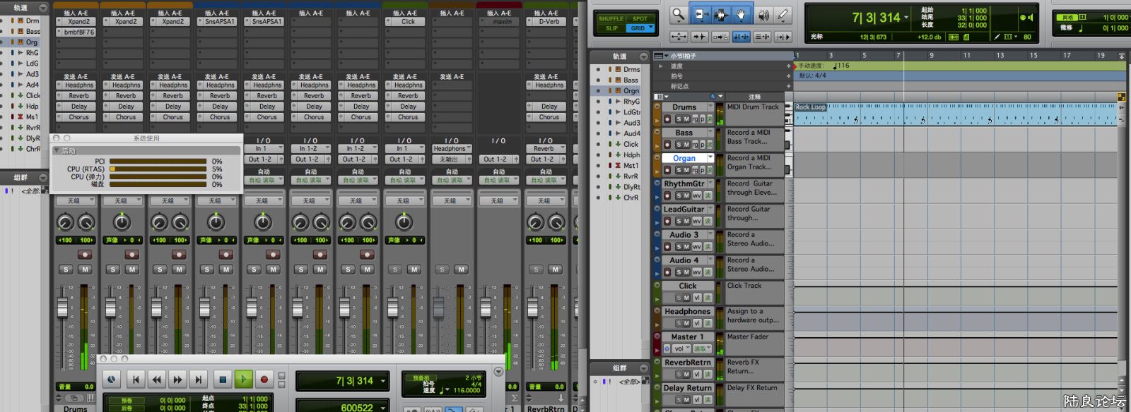
Task: Open the main counter format dropdown arrow
Action: (906, 18)
